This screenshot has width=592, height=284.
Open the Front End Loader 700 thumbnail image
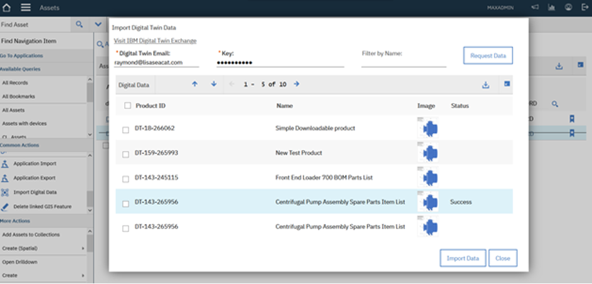coord(428,178)
